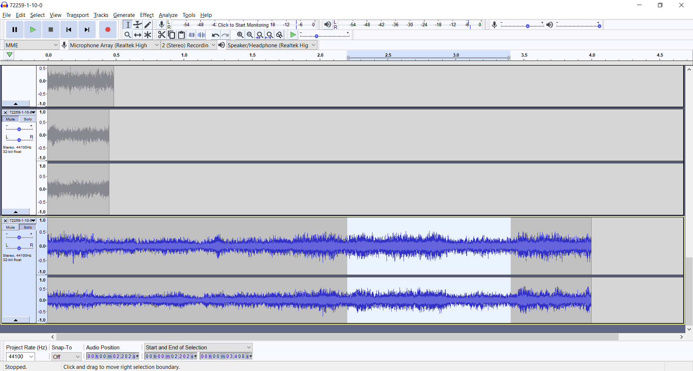This screenshot has width=693, height=371.
Task: Open Speaker/Headphone playback device dropdown
Action: point(271,45)
